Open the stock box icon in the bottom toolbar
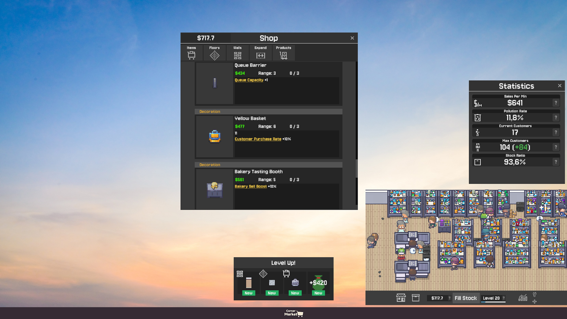The image size is (567, 319). click(x=416, y=298)
